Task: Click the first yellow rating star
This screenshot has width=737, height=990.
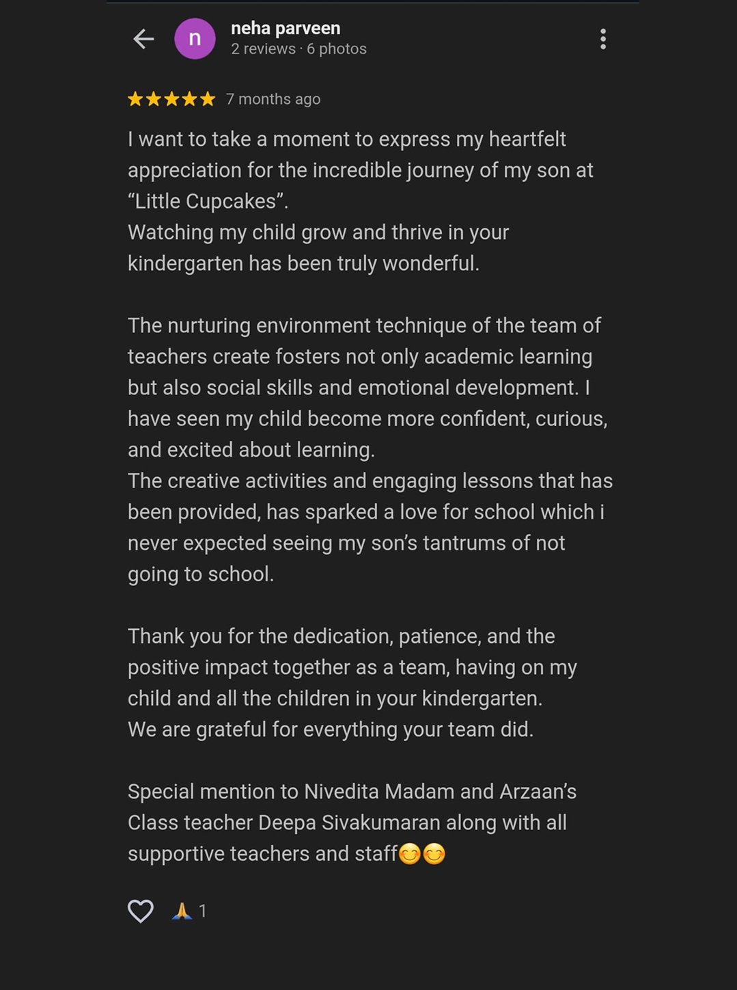Action: 135,99
